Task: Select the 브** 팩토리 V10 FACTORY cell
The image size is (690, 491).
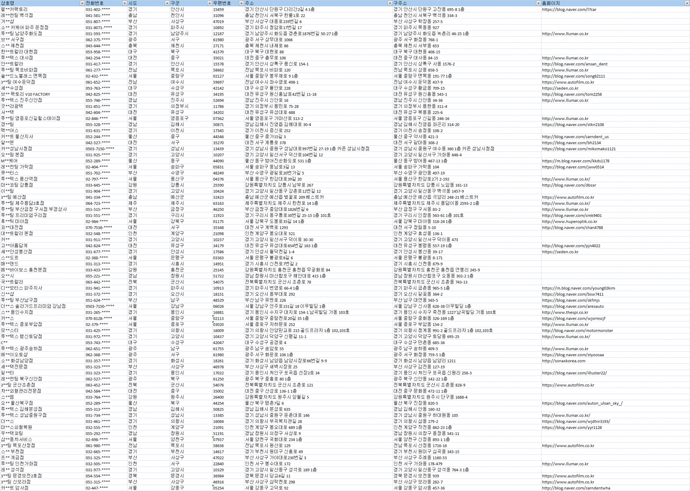Action: coord(26,94)
